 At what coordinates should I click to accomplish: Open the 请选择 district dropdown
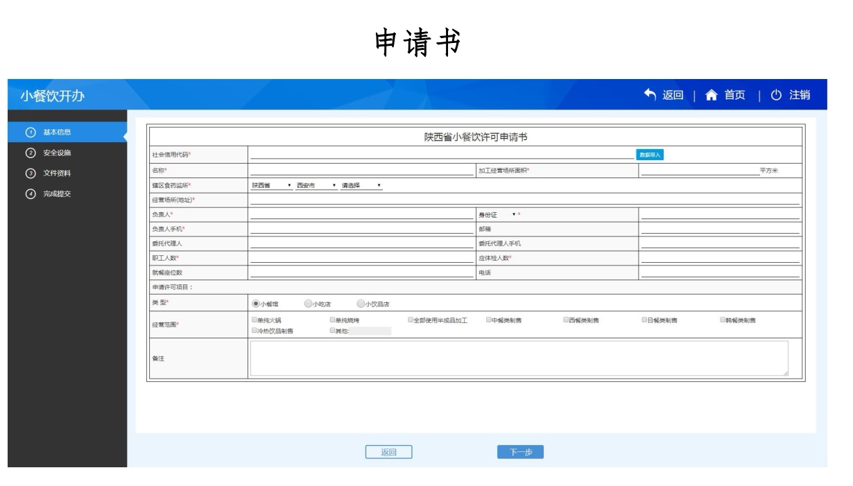[x=361, y=185]
